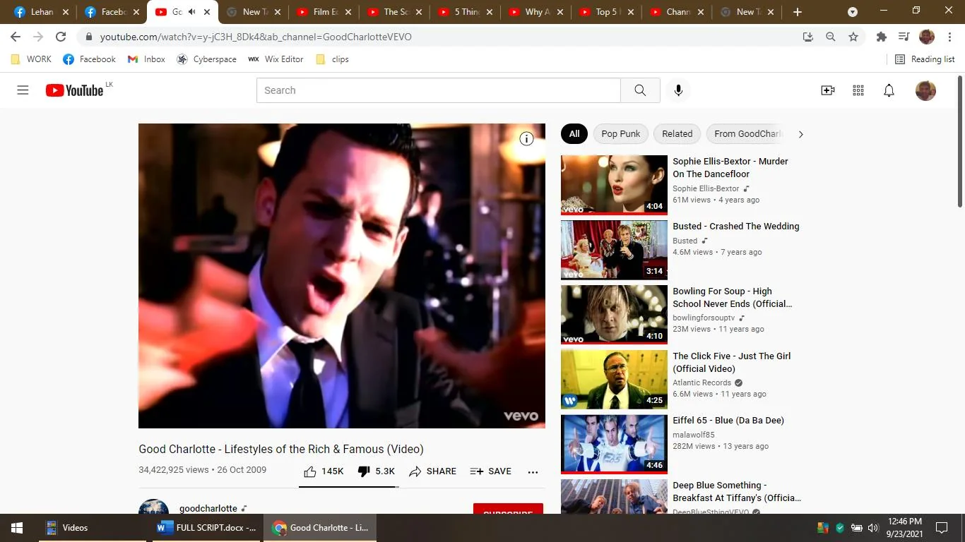Show the info card on the video
Viewport: 965px width, 542px height.
[526, 139]
